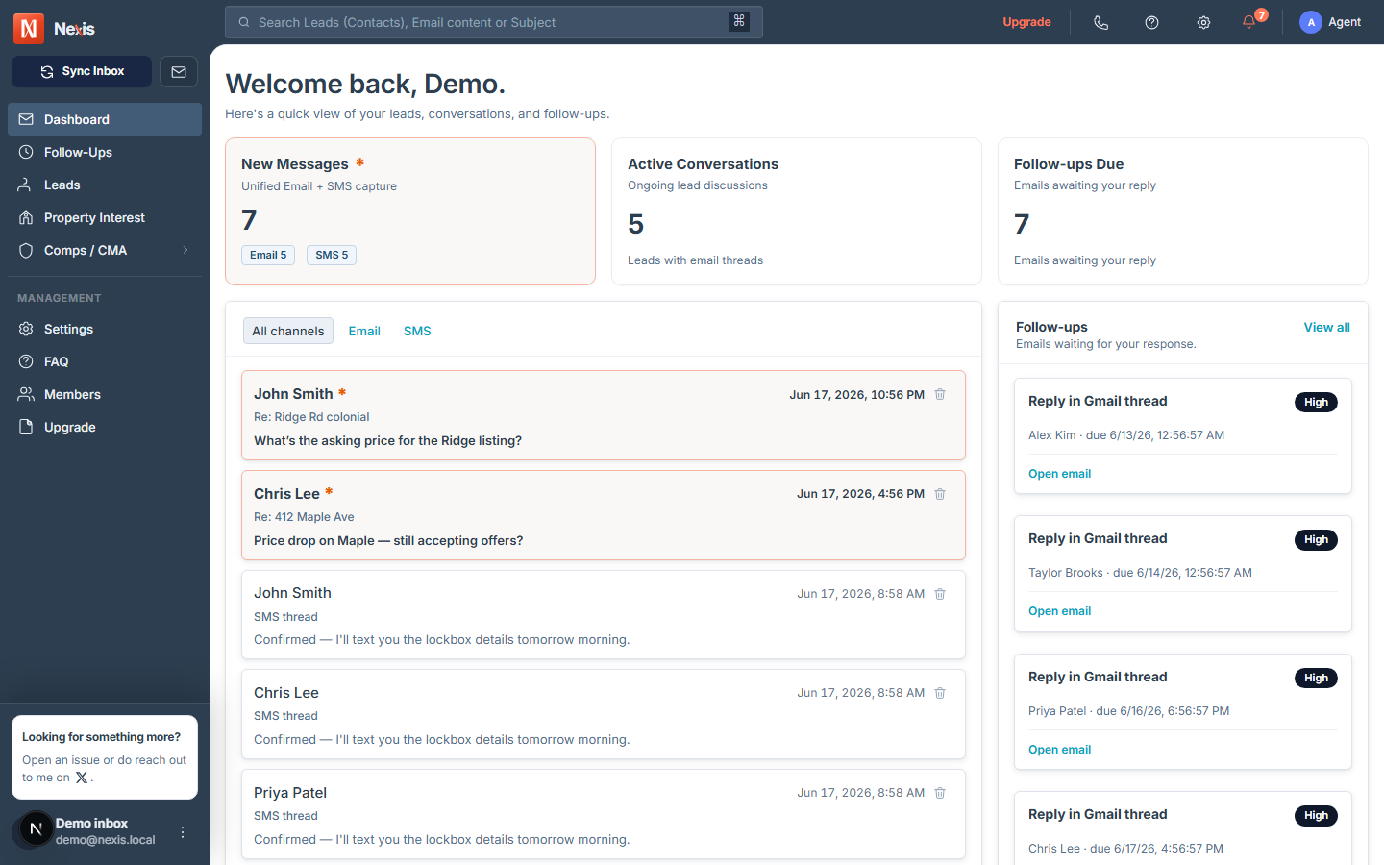The height and width of the screenshot is (865, 1384).
Task: Switch to the Email channel tab
Action: coord(364,331)
